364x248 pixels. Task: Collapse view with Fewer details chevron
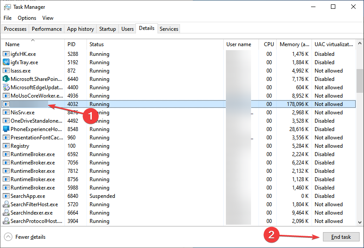click(8, 237)
